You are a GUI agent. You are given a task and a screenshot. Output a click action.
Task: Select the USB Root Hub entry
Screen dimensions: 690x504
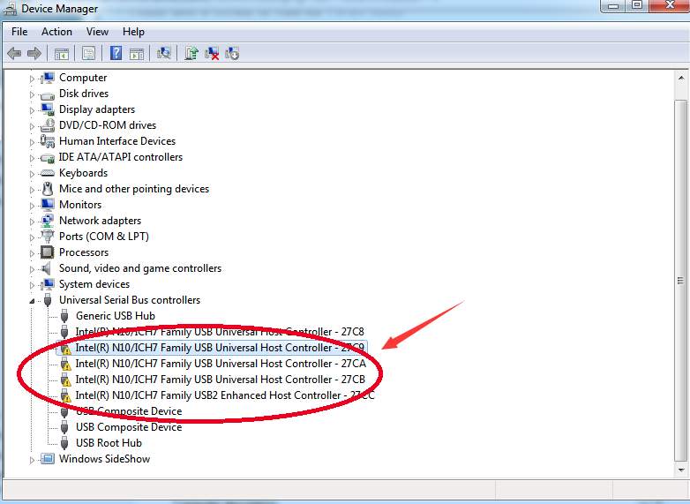click(109, 443)
